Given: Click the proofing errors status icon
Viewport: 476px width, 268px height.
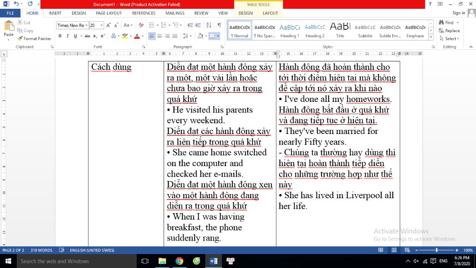Looking at the screenshot, I should click(62, 250).
